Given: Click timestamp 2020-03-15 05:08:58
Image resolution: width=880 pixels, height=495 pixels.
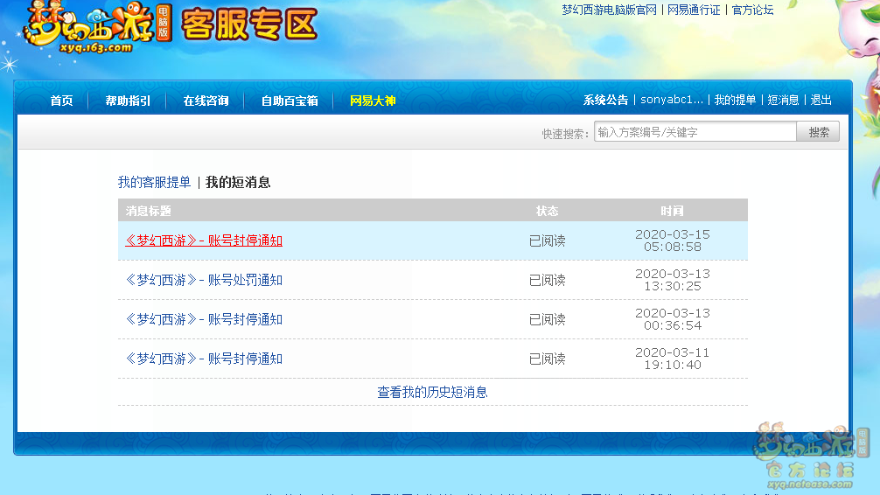Looking at the screenshot, I should click(673, 241).
